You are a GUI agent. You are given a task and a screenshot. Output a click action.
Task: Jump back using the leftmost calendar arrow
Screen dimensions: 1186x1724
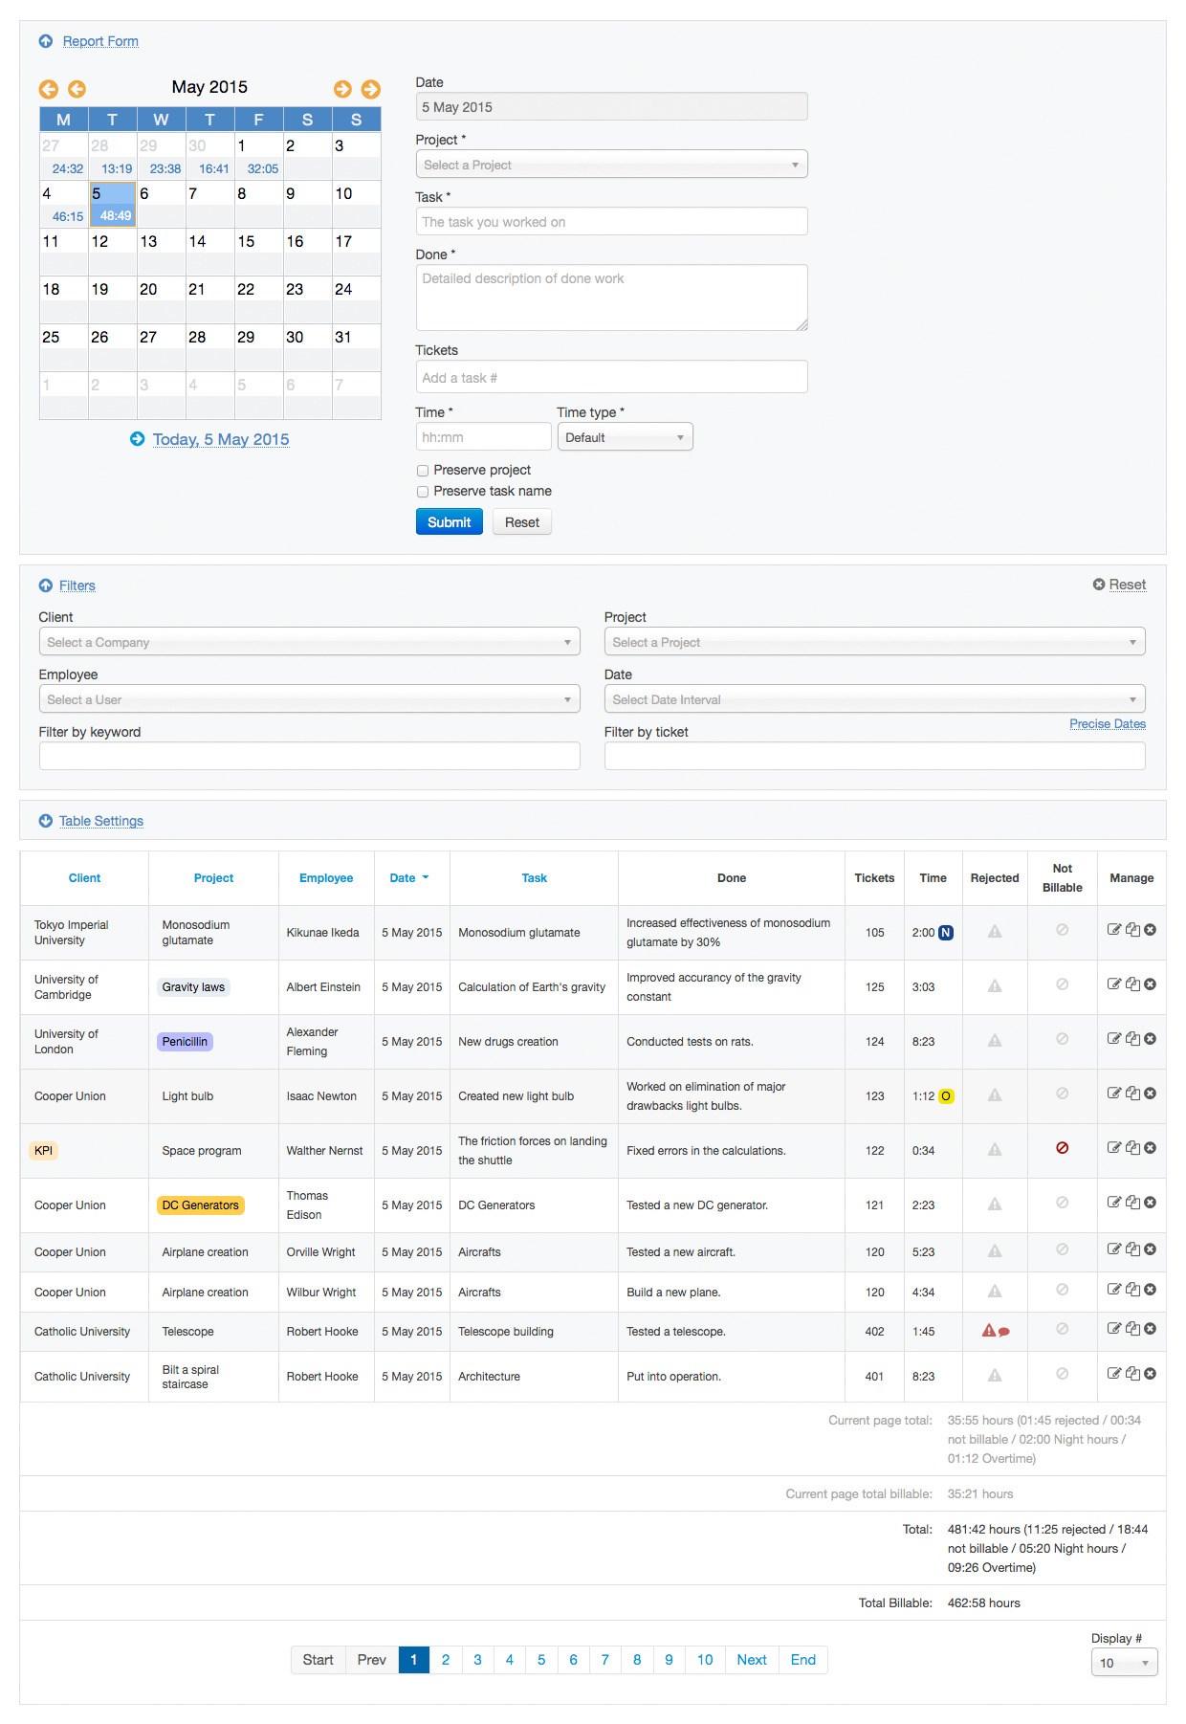click(x=48, y=89)
